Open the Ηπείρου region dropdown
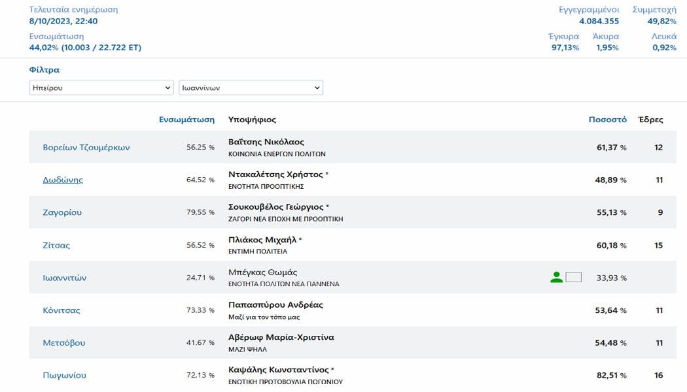 tap(101, 88)
